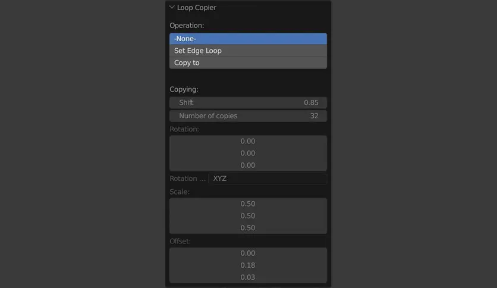
Task: Click the Copying: label
Action: point(184,89)
